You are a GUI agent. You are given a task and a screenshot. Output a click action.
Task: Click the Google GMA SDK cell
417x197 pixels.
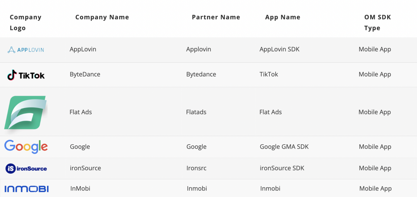[284, 147]
